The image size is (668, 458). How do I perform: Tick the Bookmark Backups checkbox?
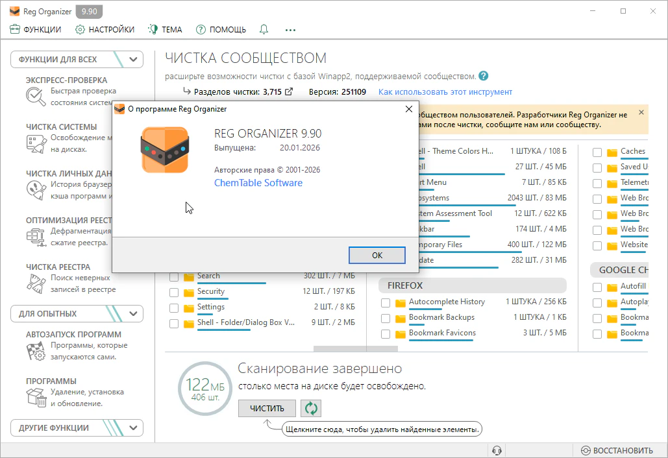386,318
